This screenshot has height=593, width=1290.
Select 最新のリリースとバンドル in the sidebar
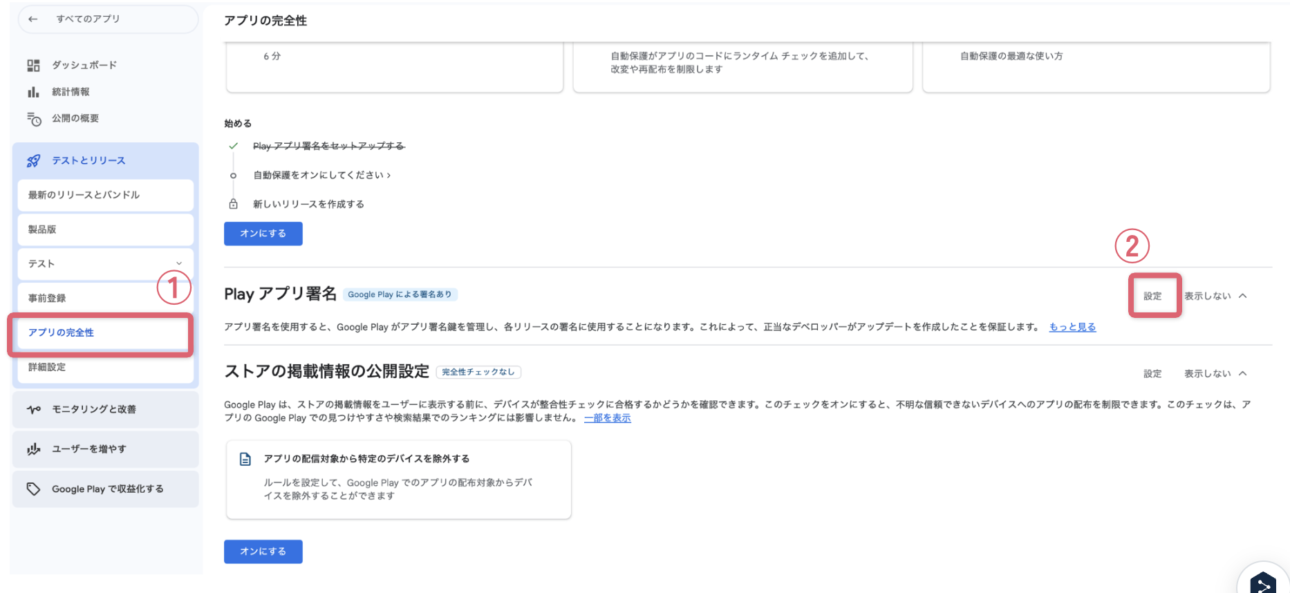tap(105, 195)
